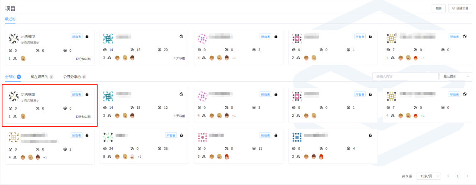Click the member avatar on highlighted 示例模型 card

point(23,116)
